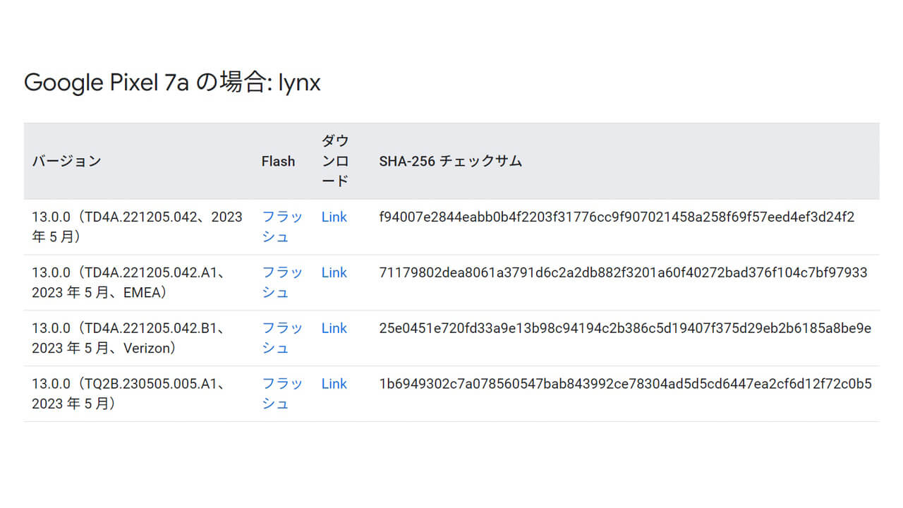Click the checksum starting with 25e0451e

(625, 329)
